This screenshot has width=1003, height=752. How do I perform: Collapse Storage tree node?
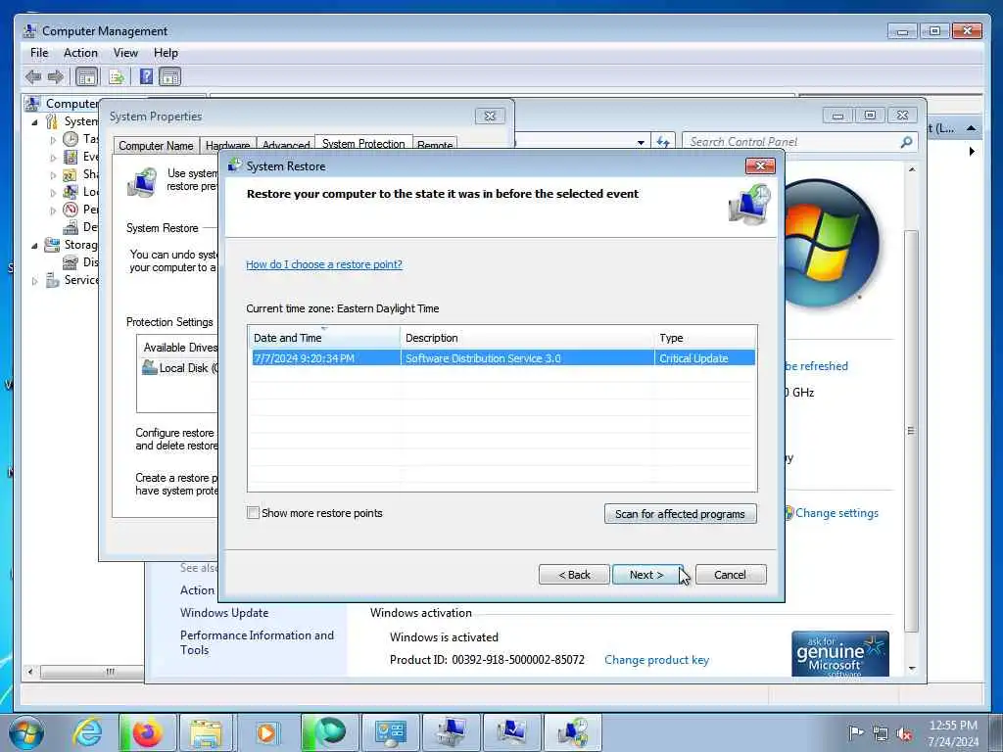34,245
